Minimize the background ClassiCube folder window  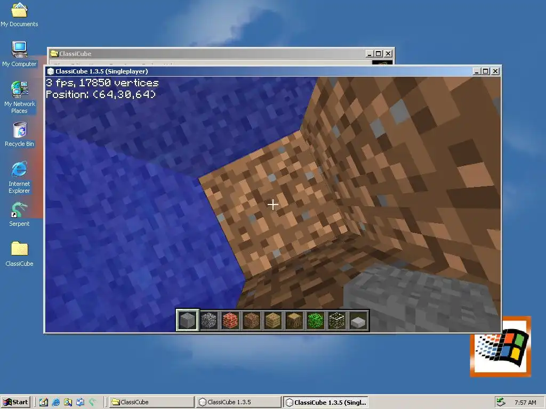(x=370, y=54)
